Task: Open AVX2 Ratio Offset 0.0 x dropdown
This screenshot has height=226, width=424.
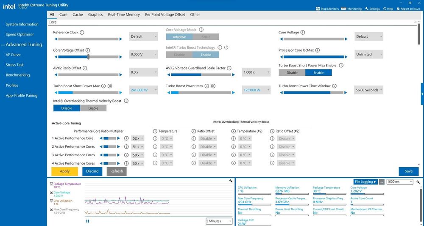Action: point(143,72)
